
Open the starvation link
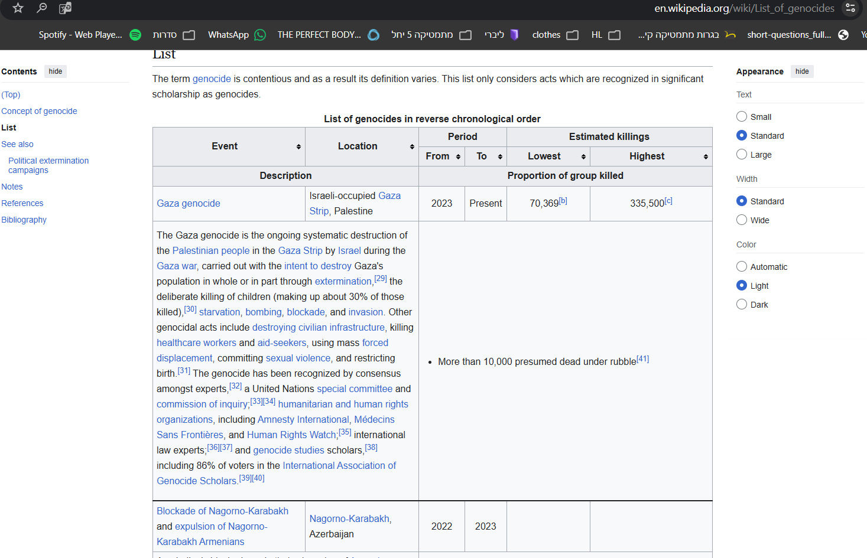click(x=219, y=312)
